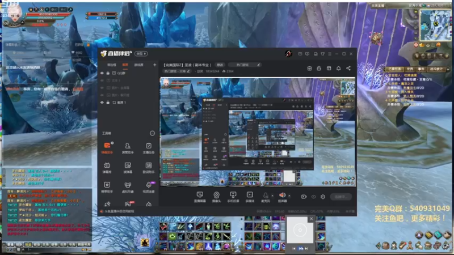The height and width of the screenshot is (255, 454).
Task: Click the user avatar in the title bar
Action: pyautogui.click(x=288, y=53)
